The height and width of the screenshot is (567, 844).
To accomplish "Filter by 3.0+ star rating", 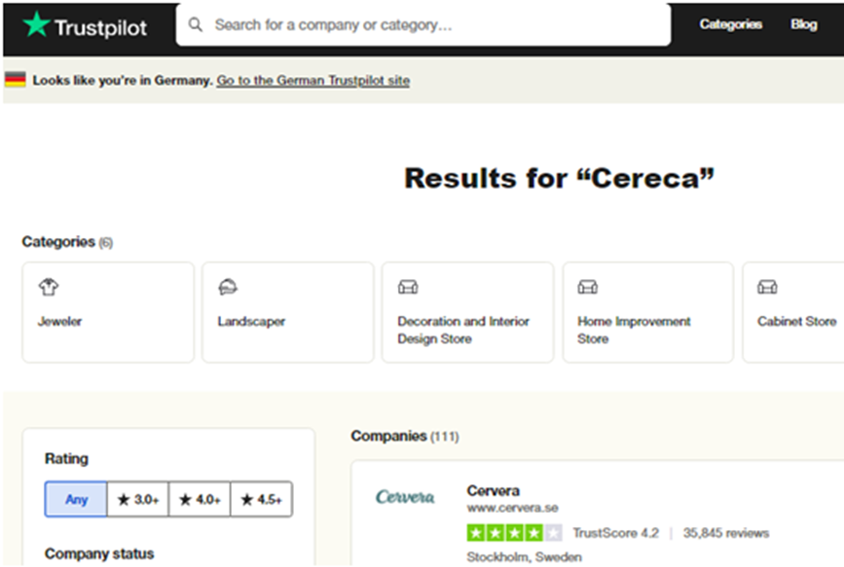I will pyautogui.click(x=137, y=500).
